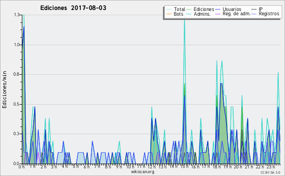Click the '12 h' x-axis label
Image resolution: width=285 pixels, height=176 pixels.
152,166
